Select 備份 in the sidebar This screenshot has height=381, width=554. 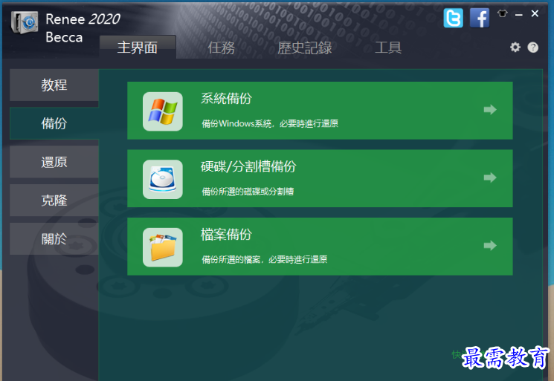(54, 123)
